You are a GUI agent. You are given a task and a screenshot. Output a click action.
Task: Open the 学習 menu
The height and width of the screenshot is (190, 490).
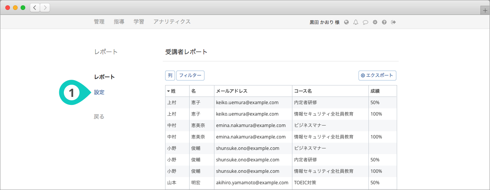(x=139, y=22)
